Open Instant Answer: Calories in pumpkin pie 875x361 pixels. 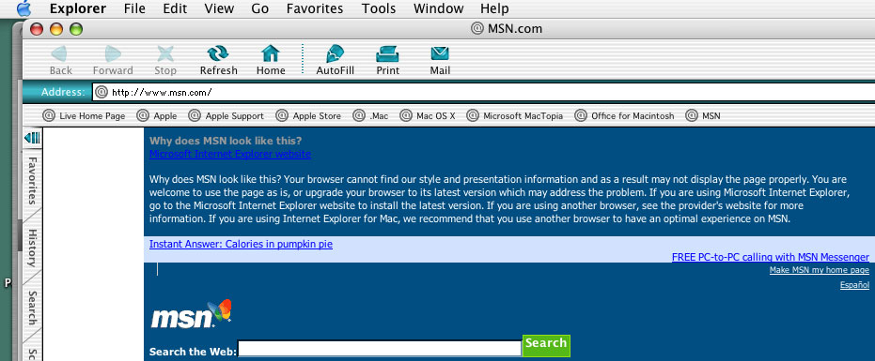click(x=241, y=244)
